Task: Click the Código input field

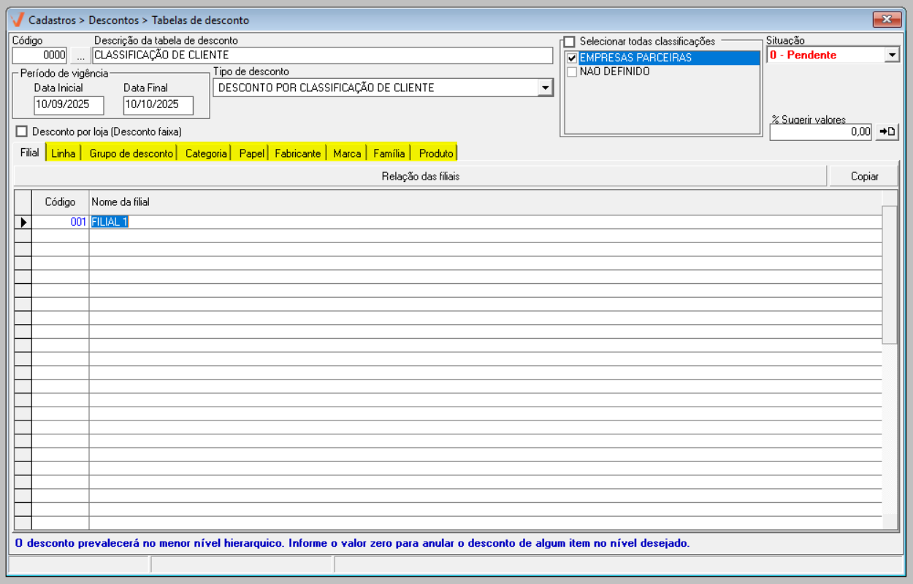Action: pyautogui.click(x=40, y=55)
